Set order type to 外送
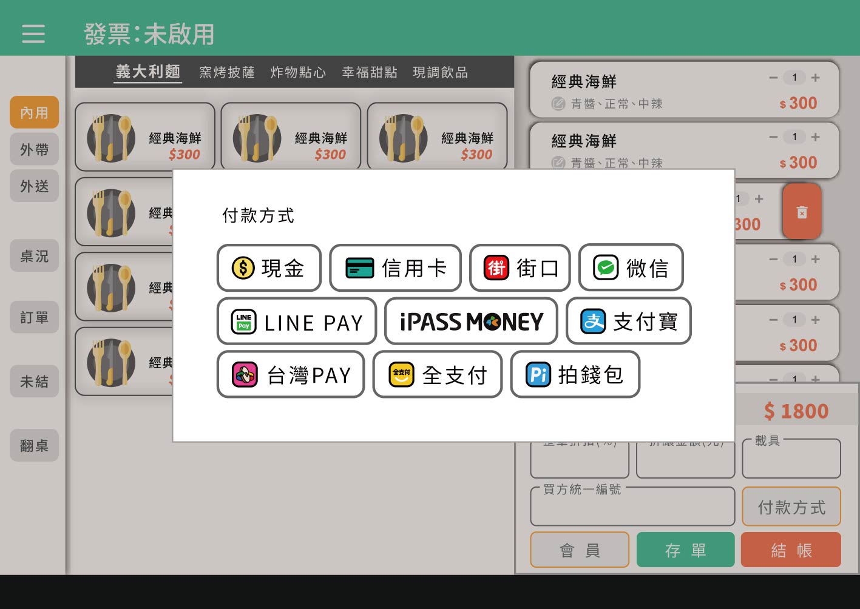The height and width of the screenshot is (609, 860). [x=34, y=186]
